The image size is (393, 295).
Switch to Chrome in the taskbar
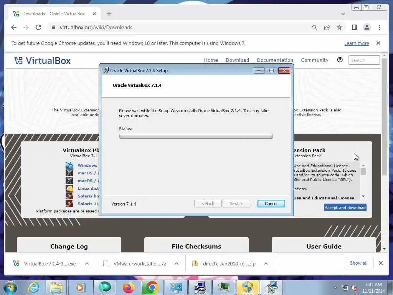(x=152, y=287)
